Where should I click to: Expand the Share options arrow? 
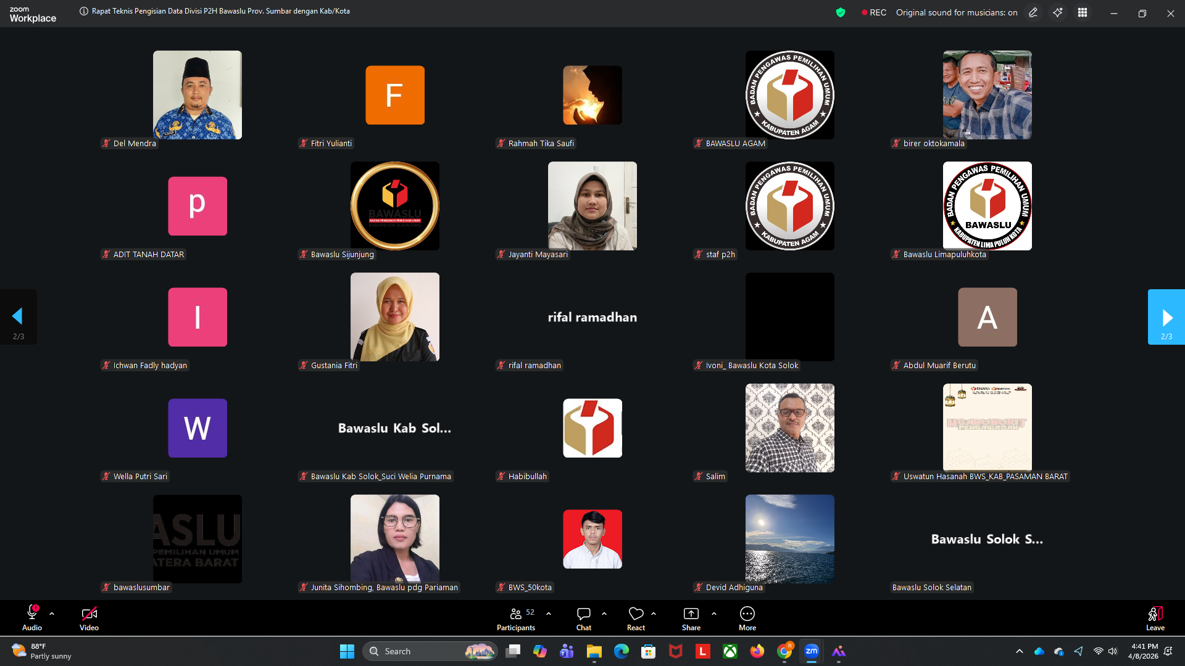[x=714, y=614]
